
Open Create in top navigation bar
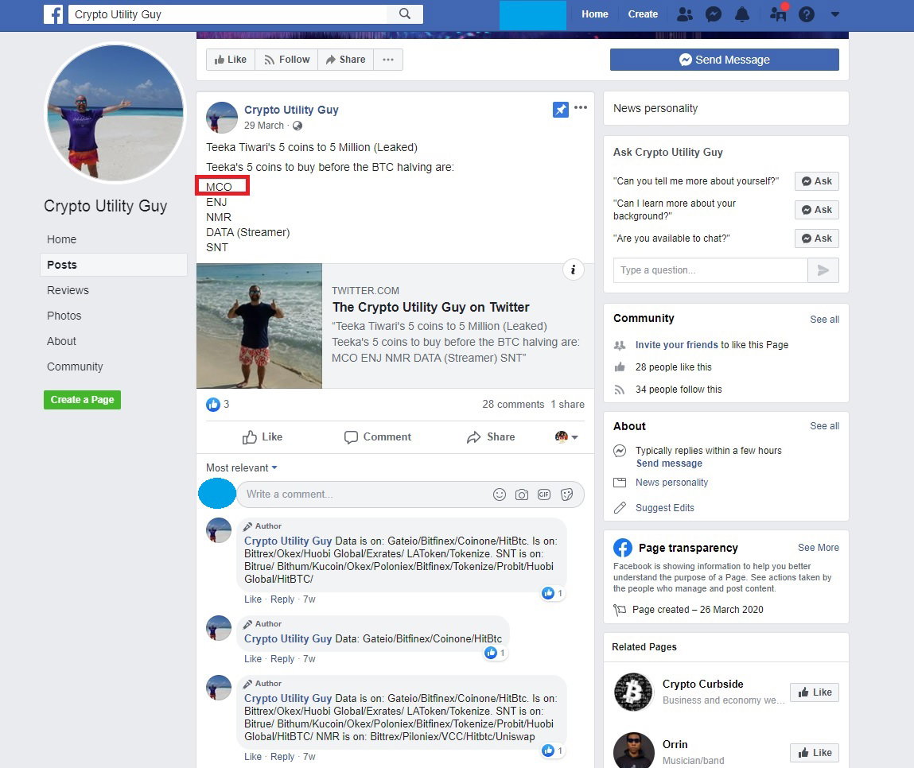click(x=643, y=14)
